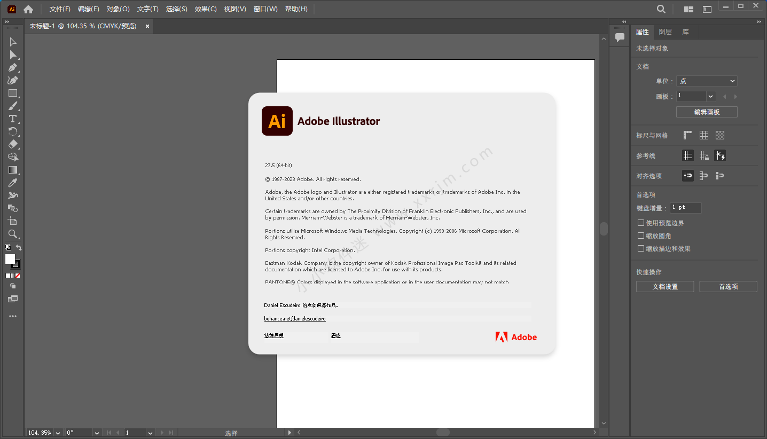Select the Direct Selection tool
Image resolution: width=767 pixels, height=439 pixels.
point(13,55)
